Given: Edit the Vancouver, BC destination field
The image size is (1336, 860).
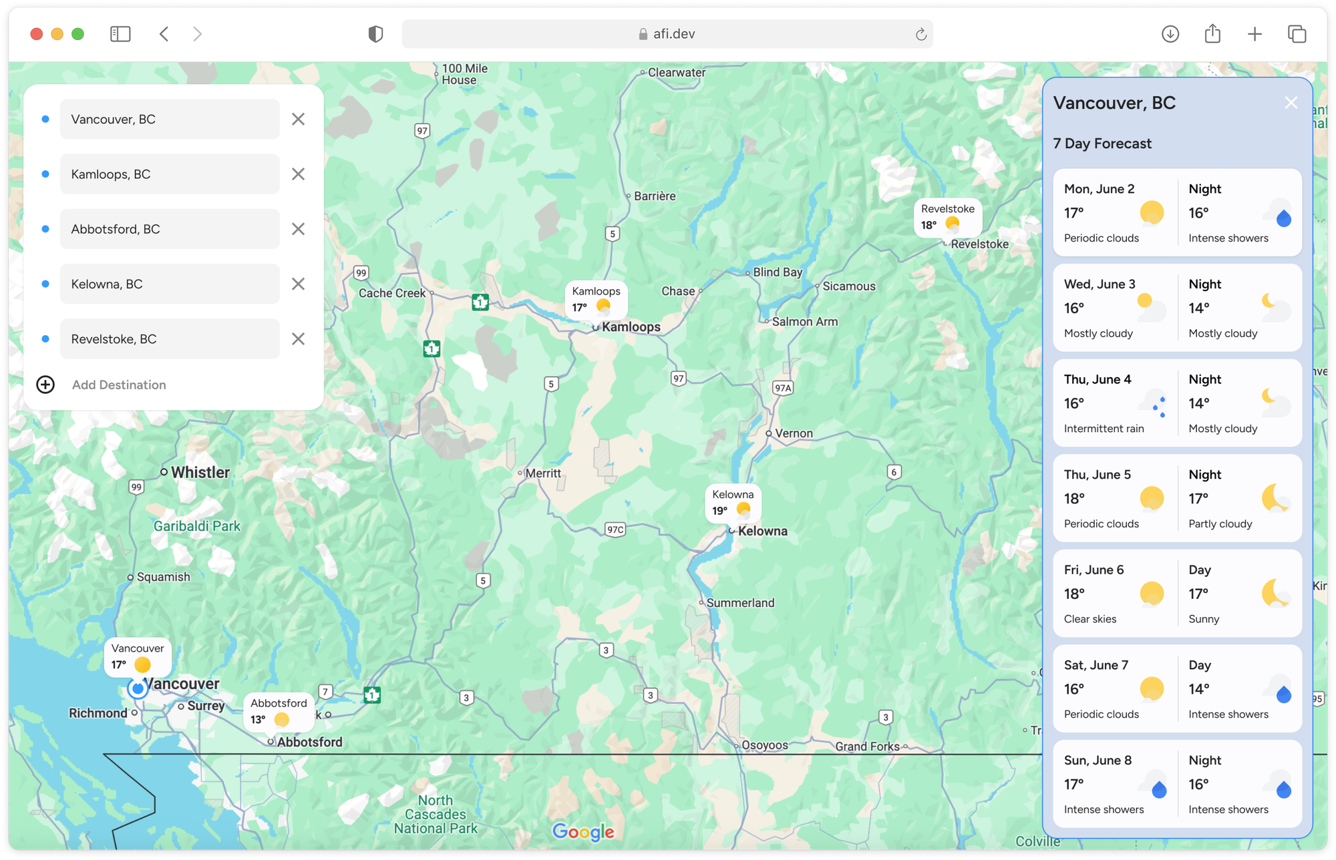Looking at the screenshot, I should pyautogui.click(x=170, y=119).
